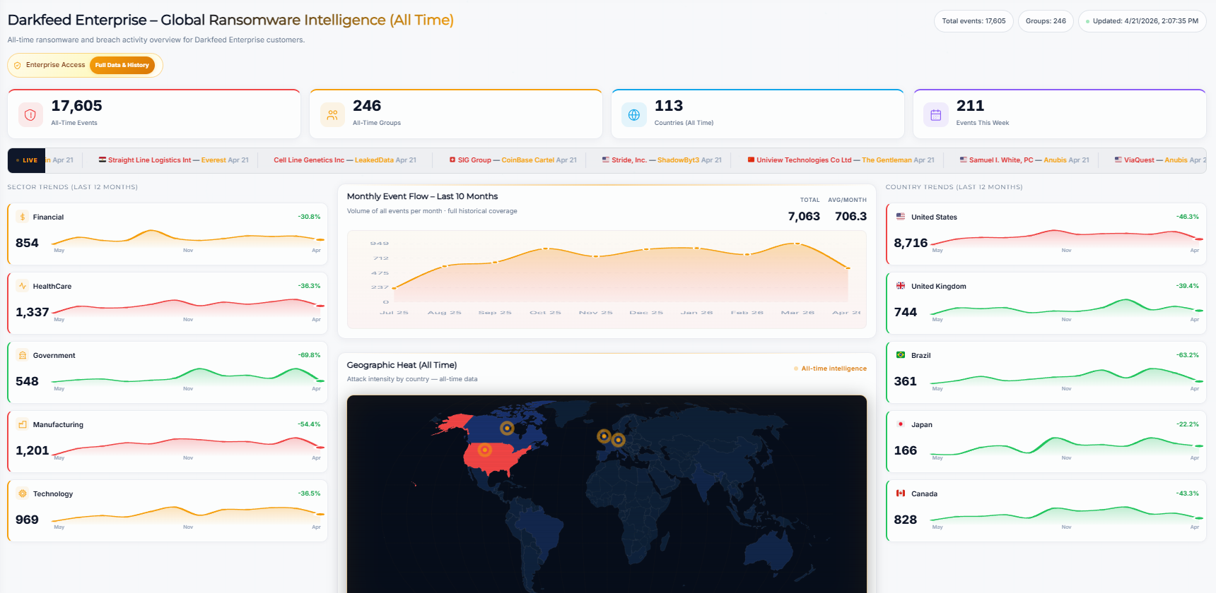The width and height of the screenshot is (1216, 593).
Task: Click the Monthly Event Flow chart title
Action: point(422,196)
